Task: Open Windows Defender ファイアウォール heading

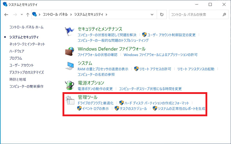Action: (111, 49)
